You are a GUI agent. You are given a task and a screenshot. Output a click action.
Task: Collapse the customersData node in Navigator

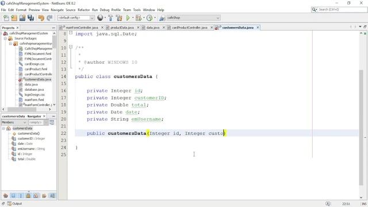3,128
